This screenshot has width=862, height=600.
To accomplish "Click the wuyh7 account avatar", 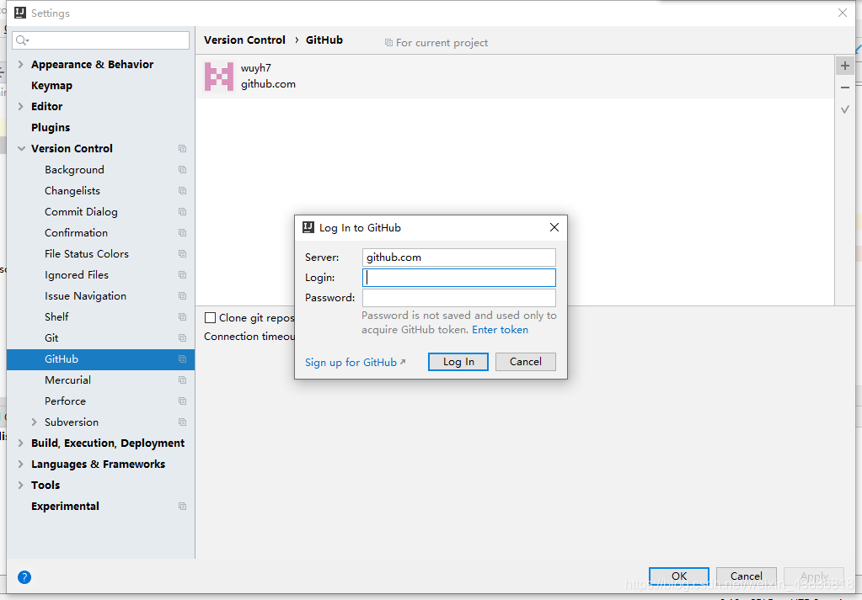I will click(x=219, y=76).
